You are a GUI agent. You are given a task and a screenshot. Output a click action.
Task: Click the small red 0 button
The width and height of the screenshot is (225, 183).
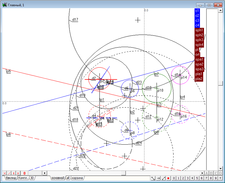tap(18, 173)
